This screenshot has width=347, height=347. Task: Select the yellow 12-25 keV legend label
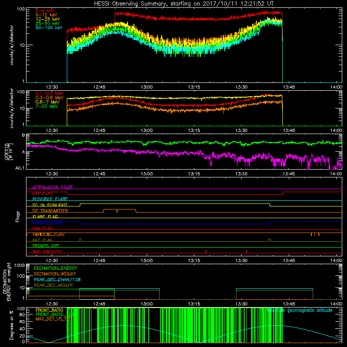point(48,19)
